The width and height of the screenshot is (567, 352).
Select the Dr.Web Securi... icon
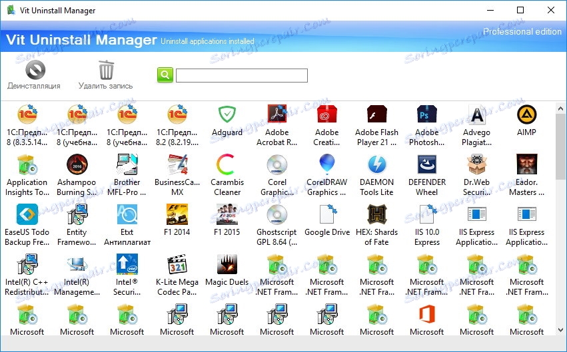coord(476,164)
